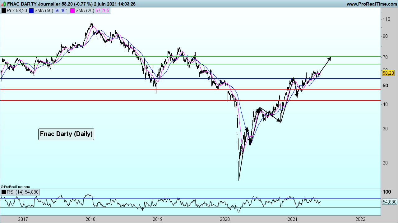Click the 2019 date axis label
Viewport: 398px width, 223px height.
coord(158,219)
